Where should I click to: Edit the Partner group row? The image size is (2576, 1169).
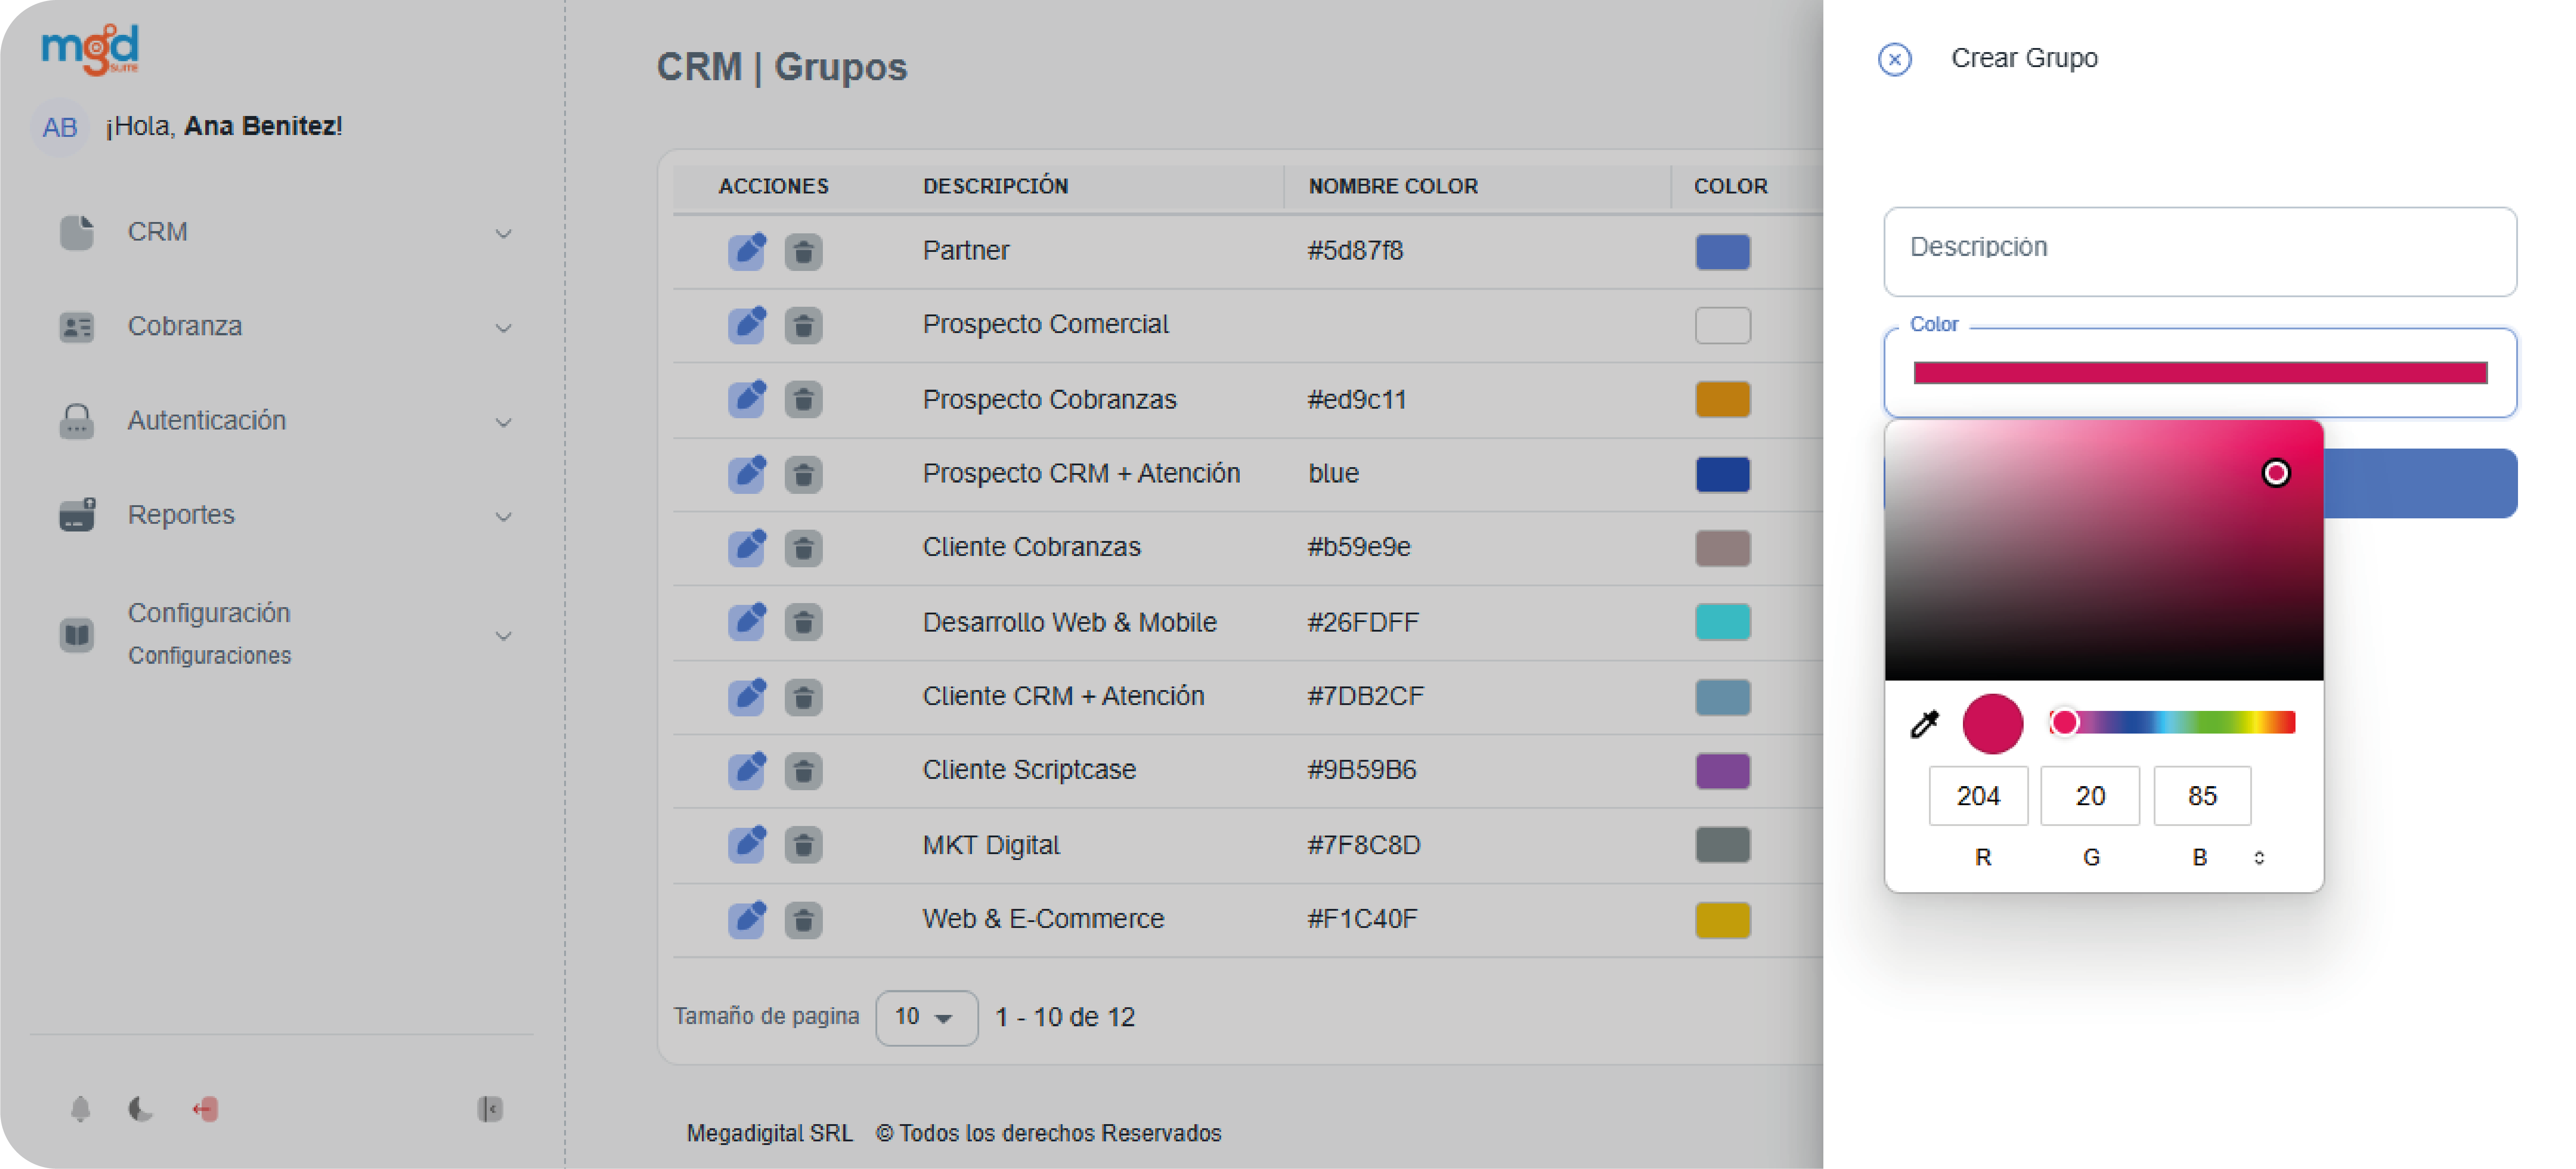(x=746, y=251)
